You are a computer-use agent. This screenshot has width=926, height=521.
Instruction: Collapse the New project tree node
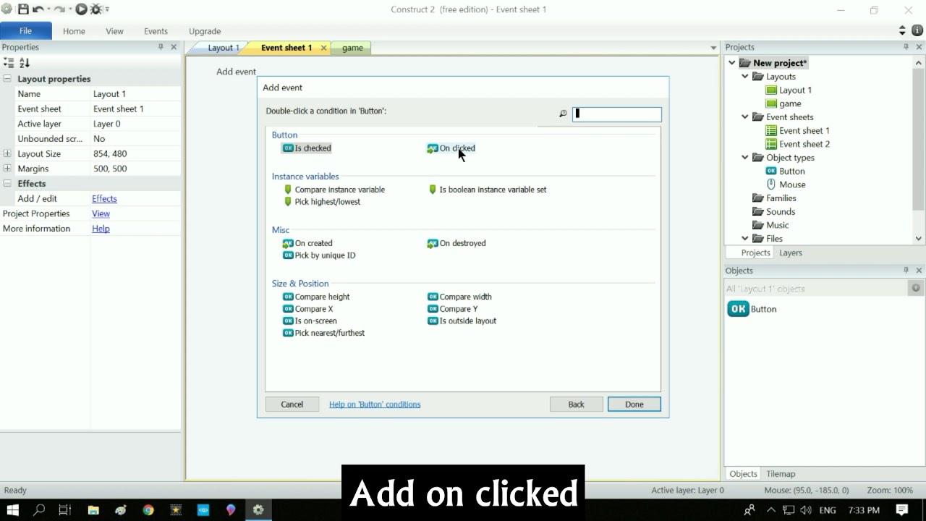pos(732,63)
